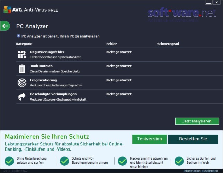Start the scan with 'Jetzt analysieren'
This screenshot has height=173, width=223.
(197, 121)
